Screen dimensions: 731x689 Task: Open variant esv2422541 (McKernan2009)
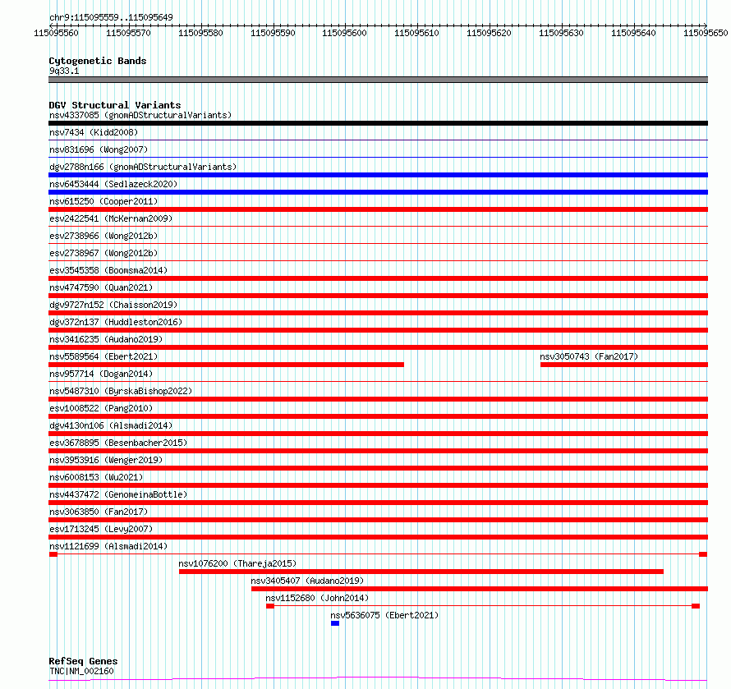pos(111,218)
